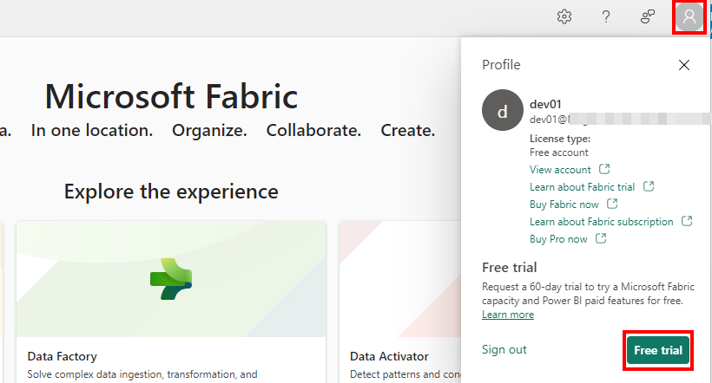Open the View account link

(x=560, y=170)
